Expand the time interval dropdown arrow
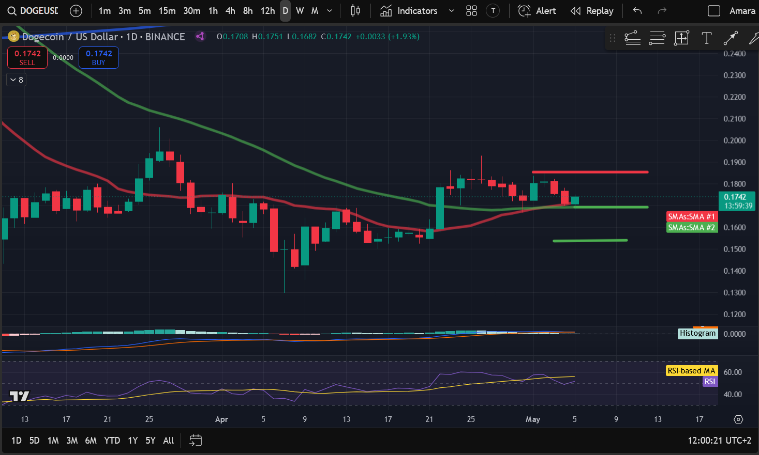The height and width of the screenshot is (455, 759). pyautogui.click(x=330, y=11)
